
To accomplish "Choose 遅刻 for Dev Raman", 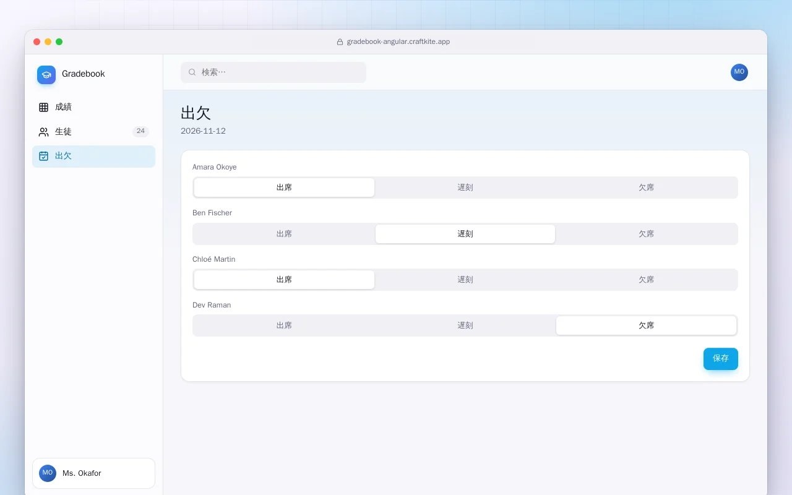I will [x=465, y=325].
